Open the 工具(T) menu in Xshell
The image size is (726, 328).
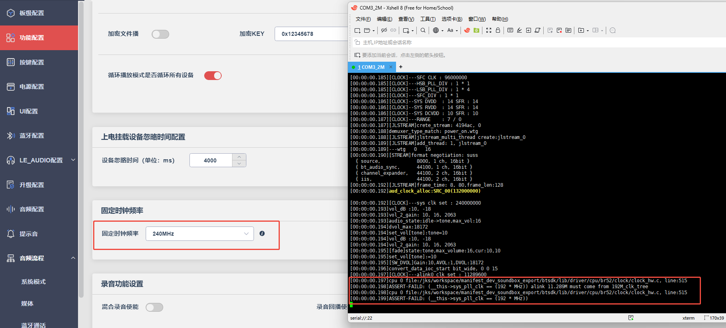point(428,19)
